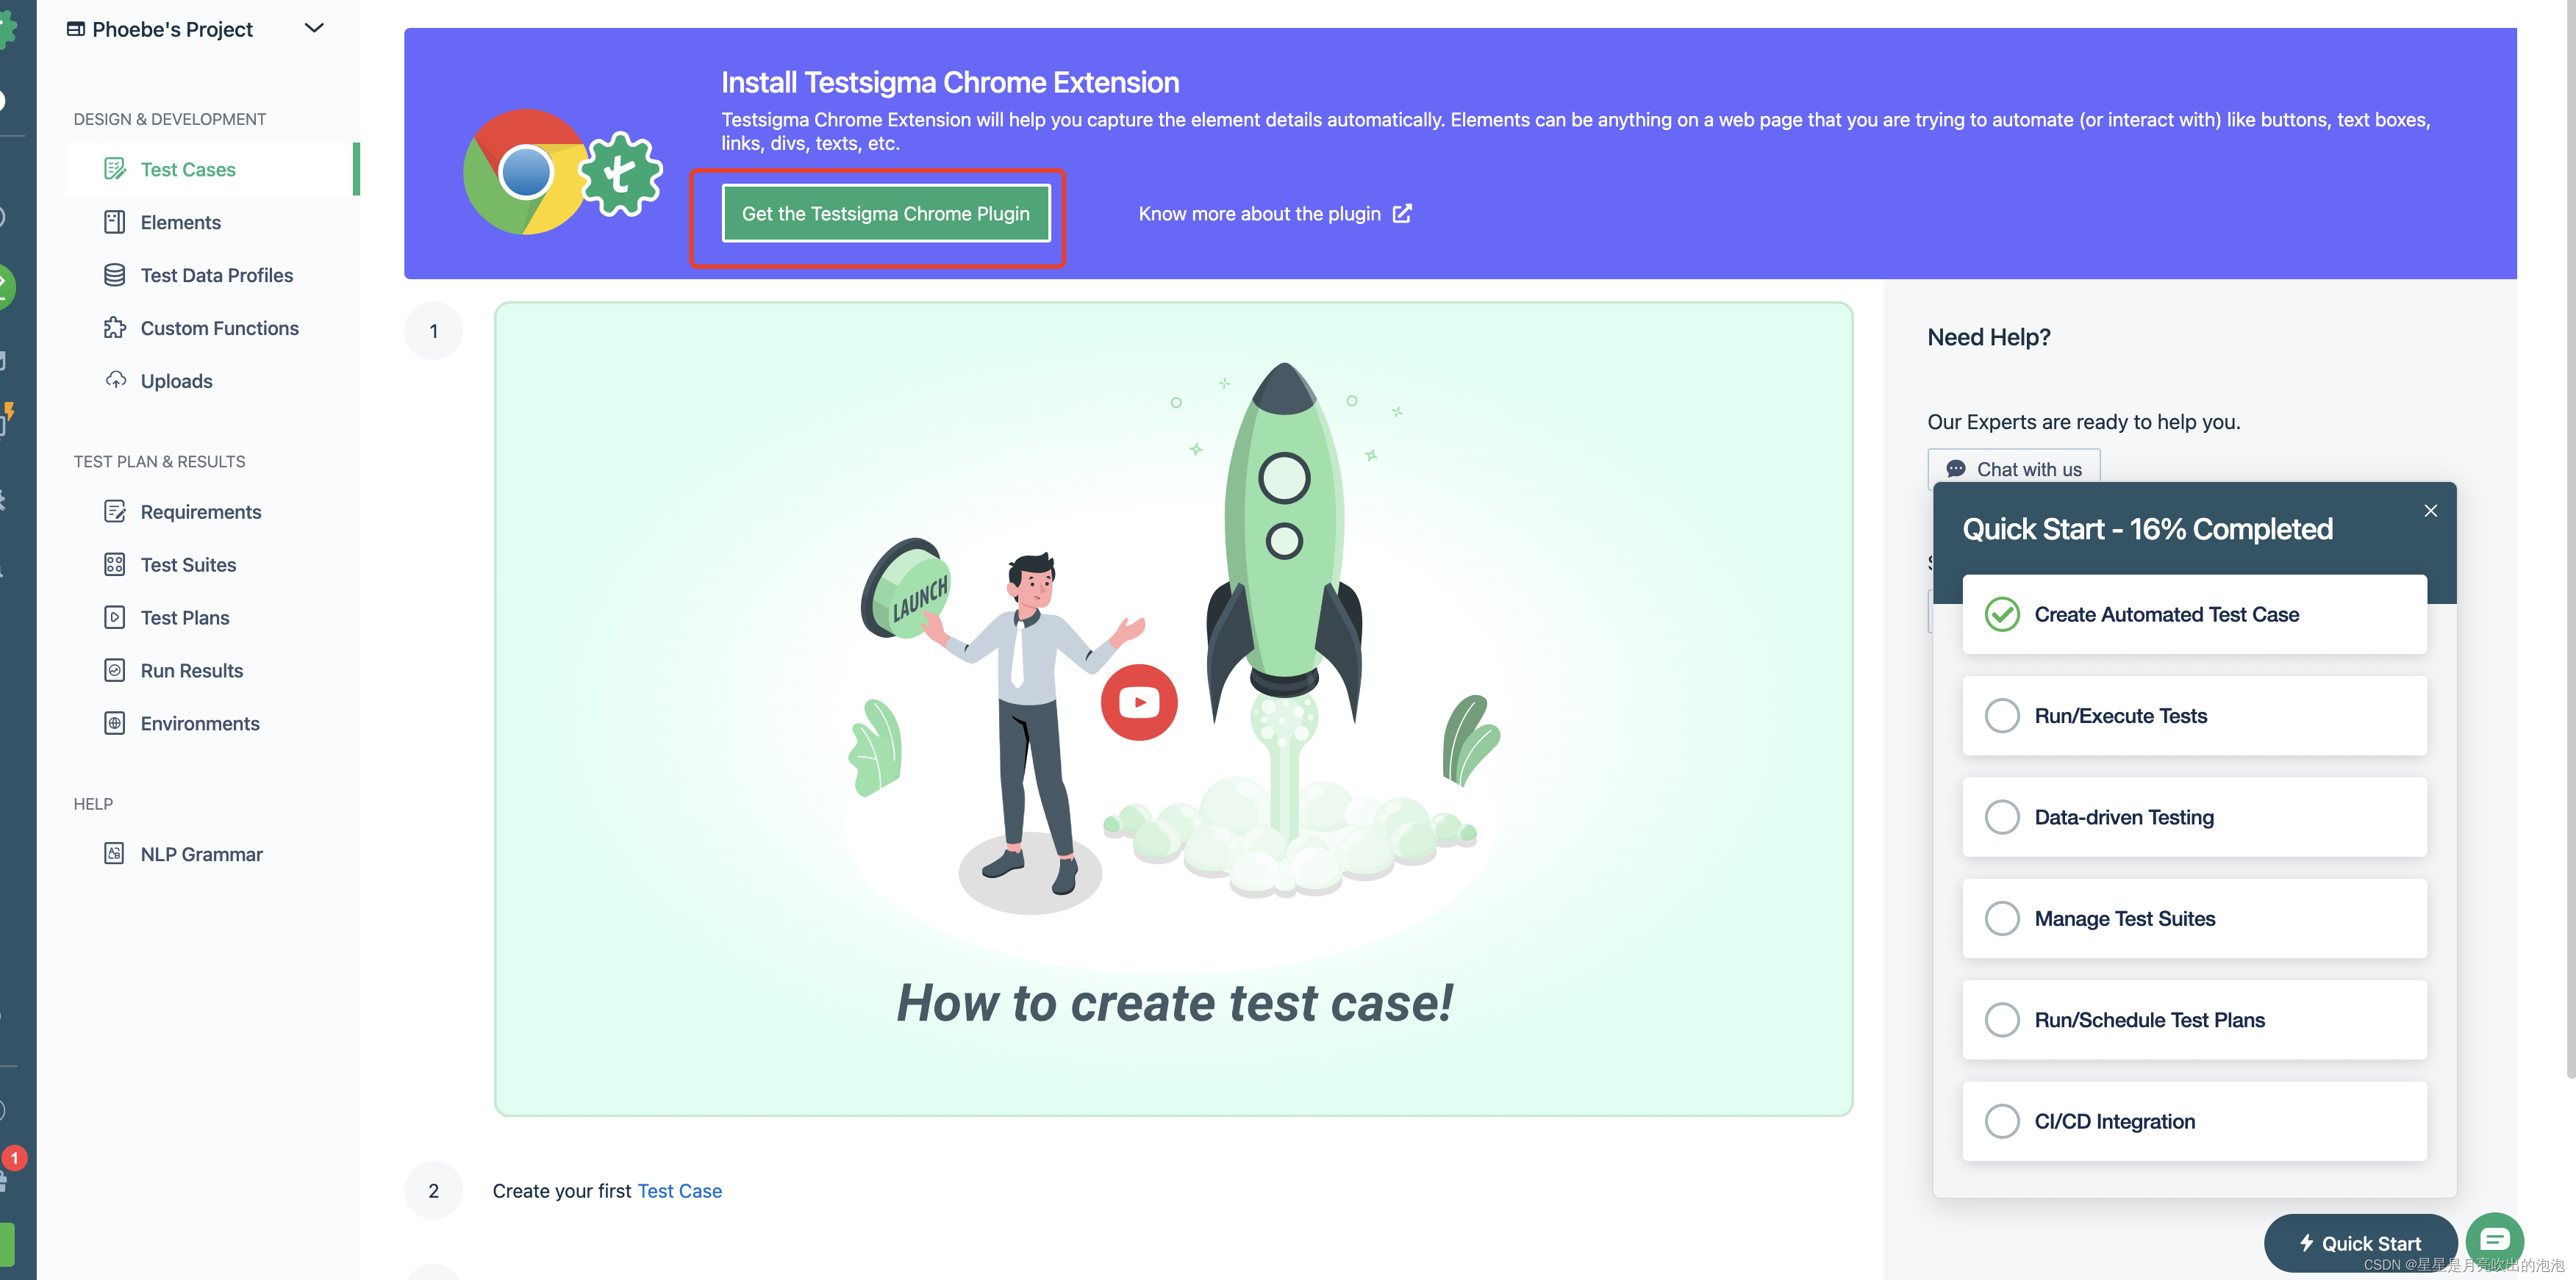This screenshot has height=1280, width=2576.
Task: Close the Quick Start panel
Action: [2431, 511]
